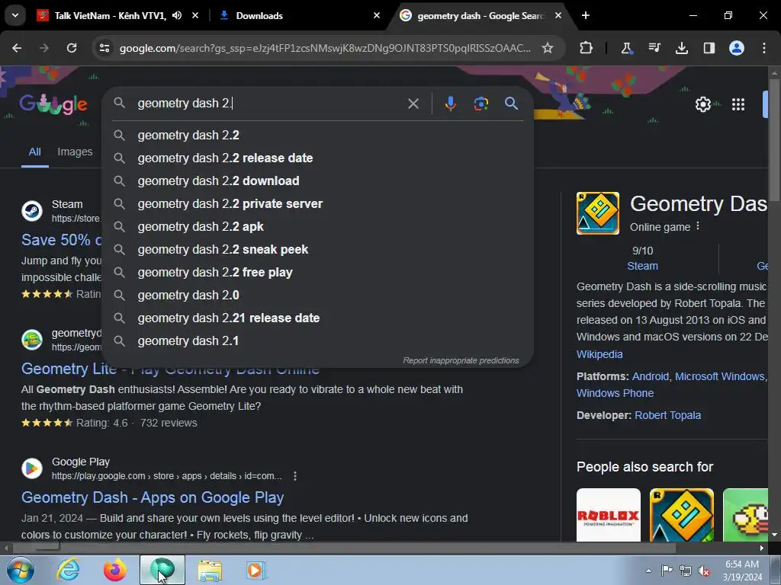This screenshot has width=781, height=585.
Task: Open Windows Media Player on taskbar
Action: (x=256, y=570)
